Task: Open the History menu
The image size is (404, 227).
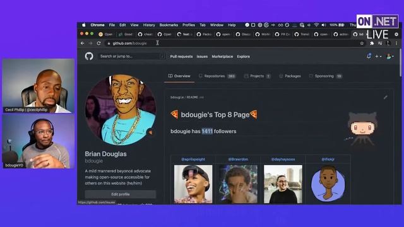Action: point(149,25)
